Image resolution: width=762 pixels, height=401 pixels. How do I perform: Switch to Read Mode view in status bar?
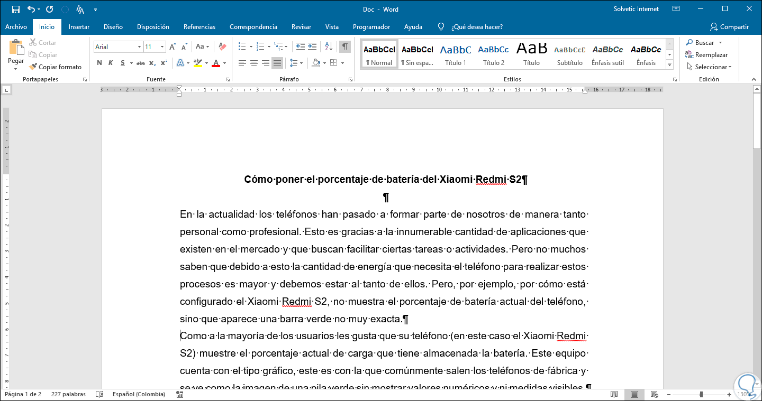pyautogui.click(x=614, y=394)
